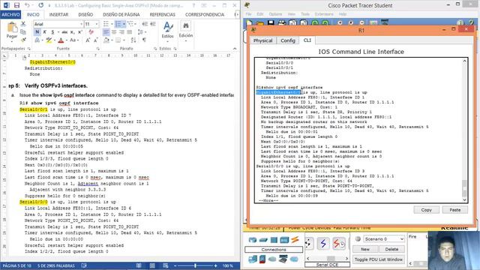Align text left
Viewport: 480px width, 270px height.
106,31
